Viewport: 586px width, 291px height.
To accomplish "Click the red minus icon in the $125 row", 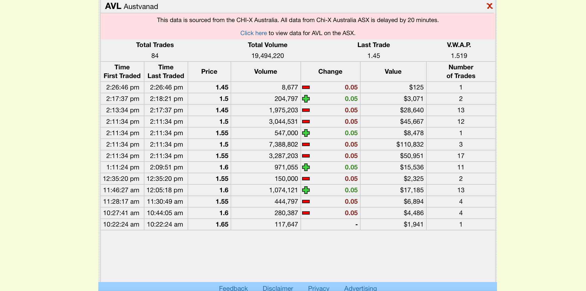I will pyautogui.click(x=306, y=87).
